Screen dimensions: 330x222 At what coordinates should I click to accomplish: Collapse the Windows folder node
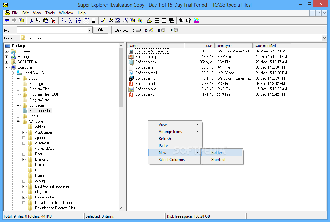(18, 121)
